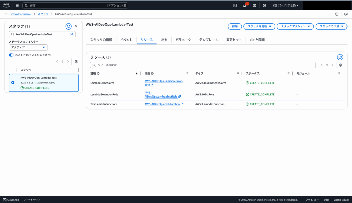This screenshot has width=352, height=203.
Task: Select the AWS-AIDevOps-Lambda-Test stack radio button
Action: pyautogui.click(x=13, y=82)
